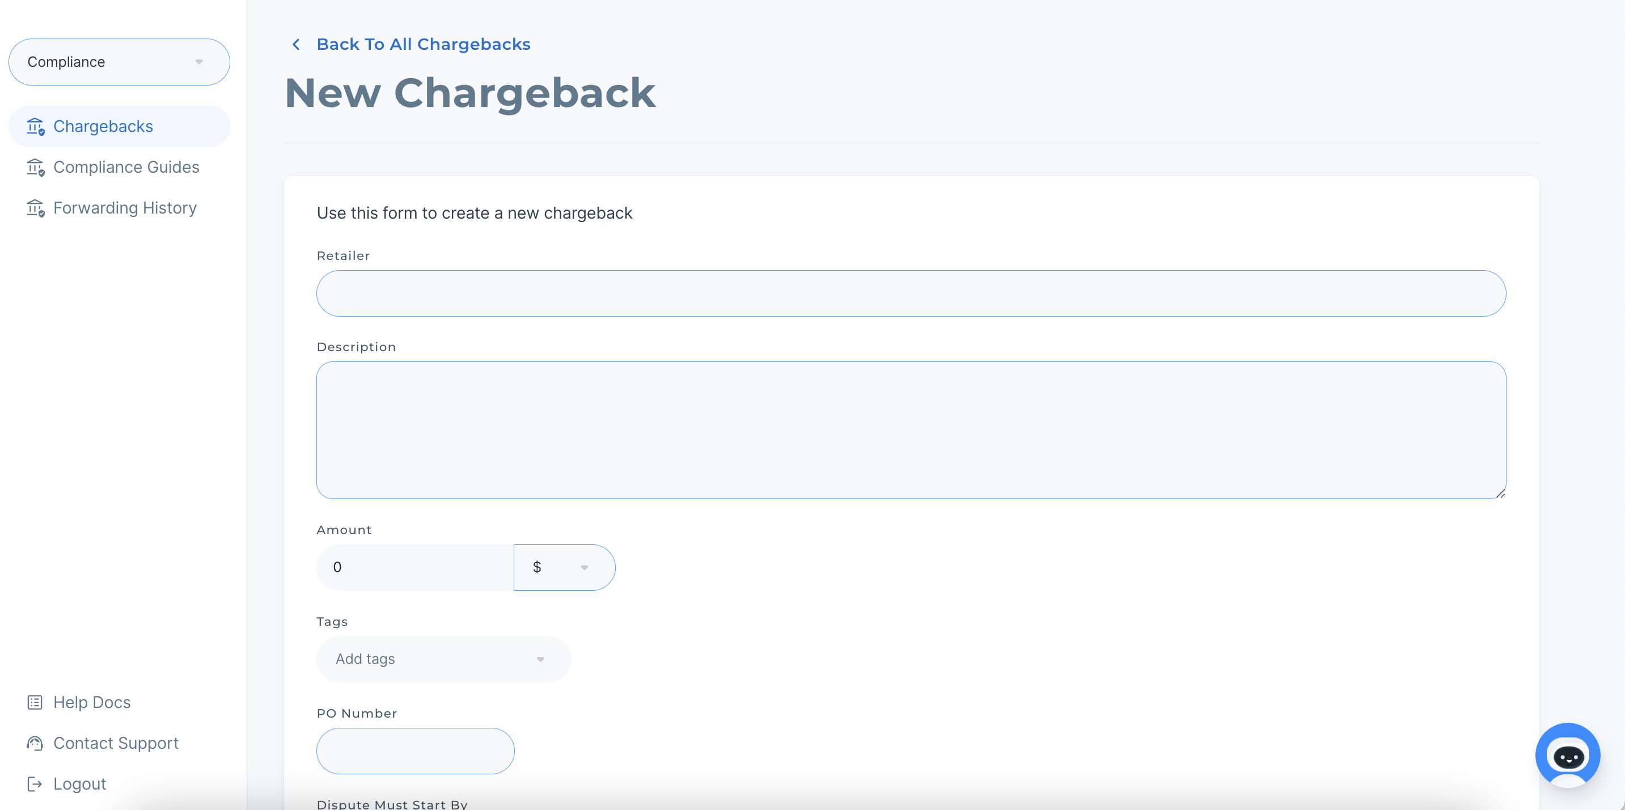1625x810 pixels.
Task: Click the back chevron arrow icon
Action: click(296, 44)
